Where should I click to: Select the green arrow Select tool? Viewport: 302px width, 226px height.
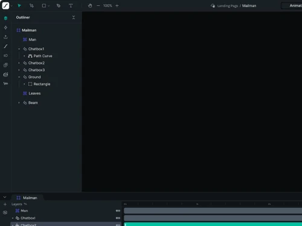click(19, 5)
